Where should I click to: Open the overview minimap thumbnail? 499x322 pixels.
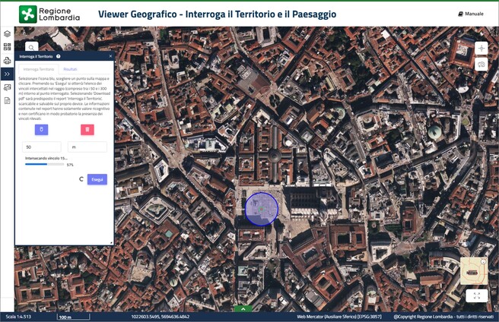coord(474,271)
